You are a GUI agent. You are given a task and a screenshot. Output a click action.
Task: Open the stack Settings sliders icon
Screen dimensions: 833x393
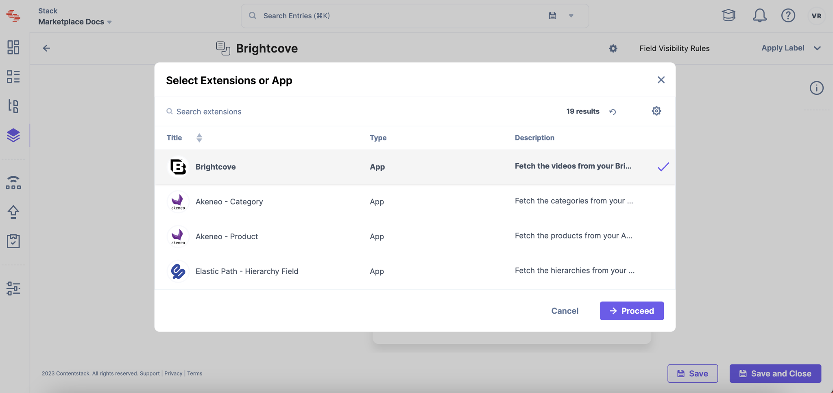(13, 288)
